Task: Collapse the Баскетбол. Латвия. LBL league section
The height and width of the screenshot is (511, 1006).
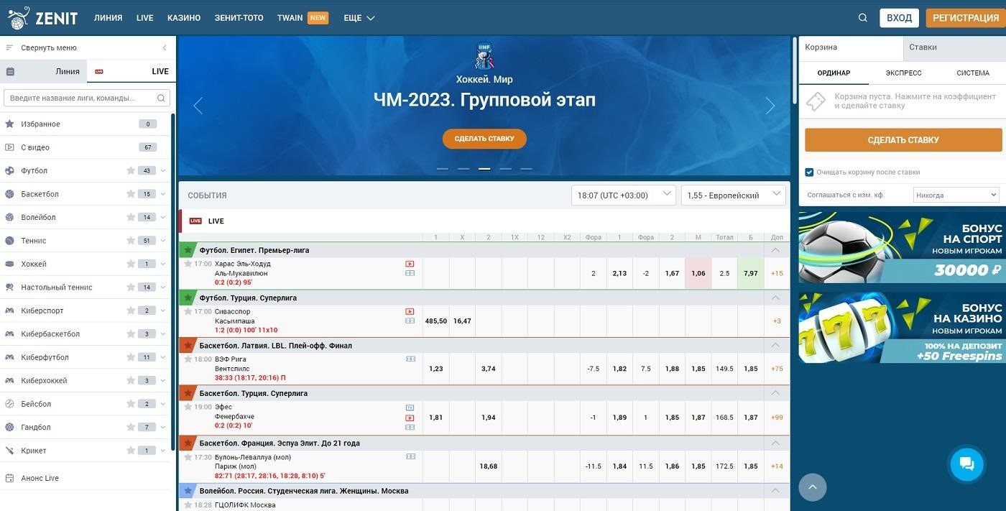Action: pos(776,345)
